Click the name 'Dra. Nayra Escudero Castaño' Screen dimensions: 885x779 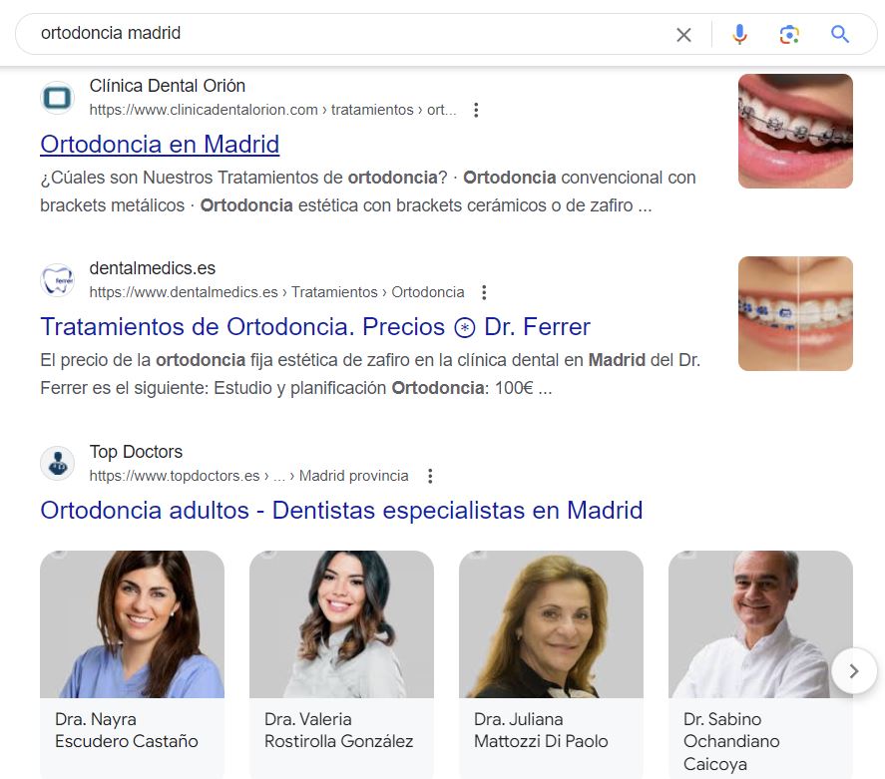tap(127, 730)
